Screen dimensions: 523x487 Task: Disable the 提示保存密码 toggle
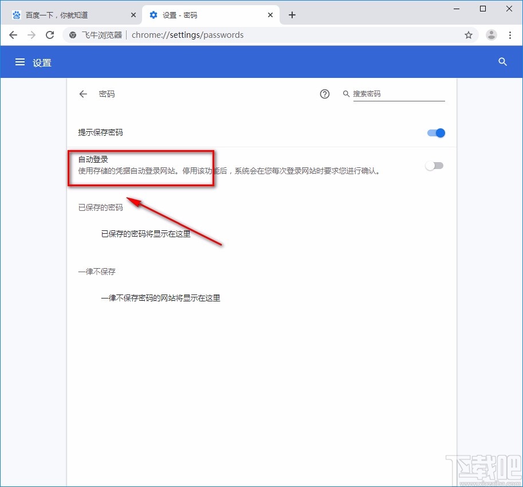[x=435, y=132]
